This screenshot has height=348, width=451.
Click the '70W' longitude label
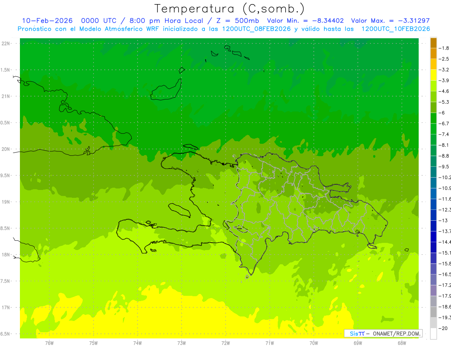[x=314, y=343]
